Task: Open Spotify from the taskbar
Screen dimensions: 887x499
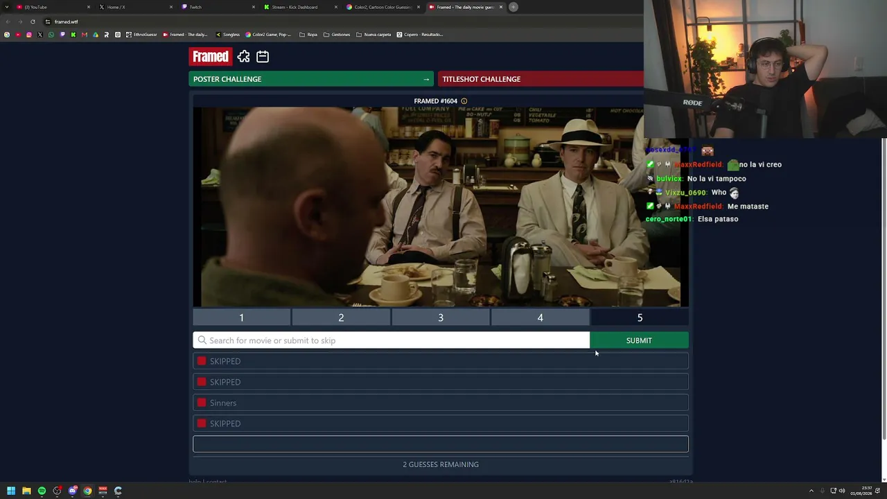Action: [x=42, y=491]
